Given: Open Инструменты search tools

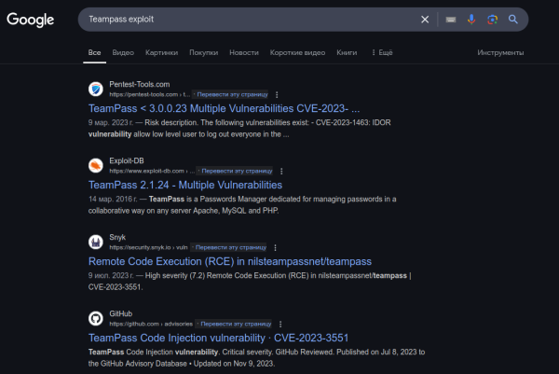Looking at the screenshot, I should (500, 52).
